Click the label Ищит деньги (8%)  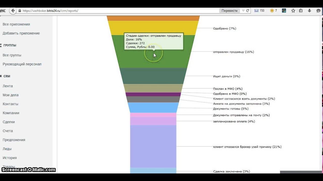(227, 76)
